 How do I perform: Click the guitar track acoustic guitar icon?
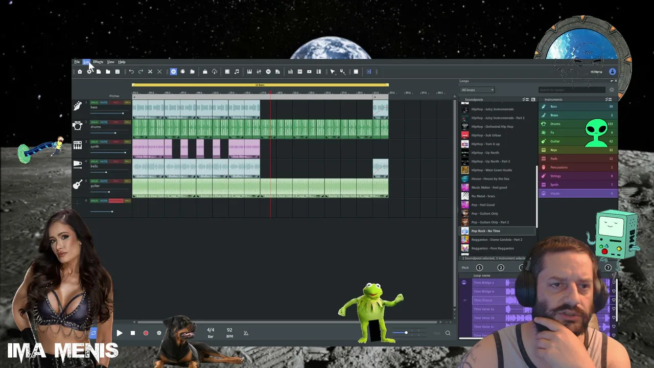(x=78, y=184)
